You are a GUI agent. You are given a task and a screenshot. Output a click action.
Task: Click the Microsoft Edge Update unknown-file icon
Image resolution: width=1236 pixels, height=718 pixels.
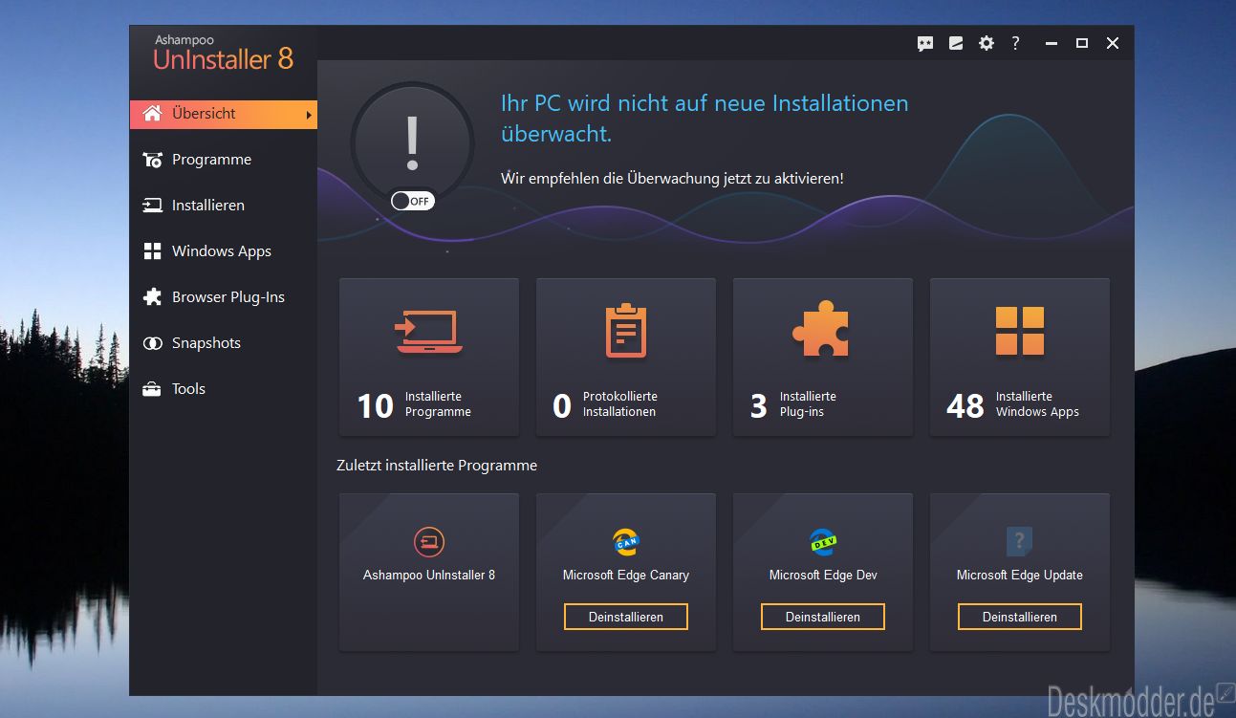(1020, 542)
